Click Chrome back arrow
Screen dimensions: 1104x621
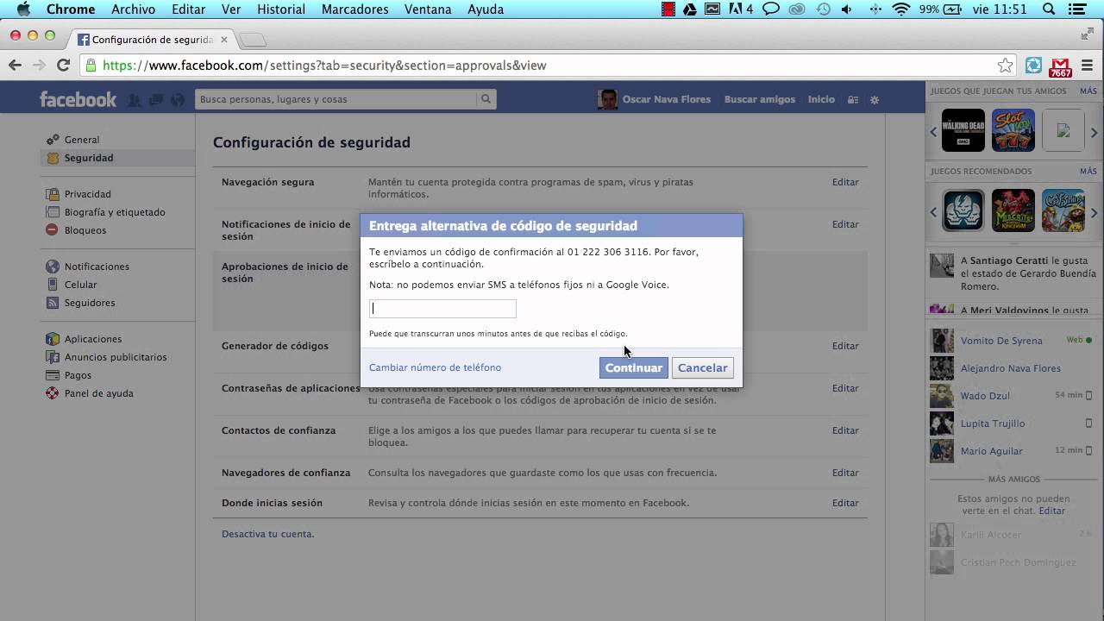pyautogui.click(x=15, y=65)
